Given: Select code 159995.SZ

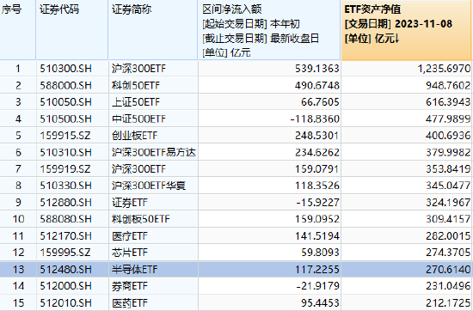Looking at the screenshot, I should pyautogui.click(x=65, y=253).
